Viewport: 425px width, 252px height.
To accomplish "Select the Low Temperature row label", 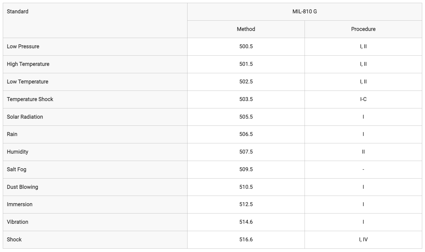I will coord(28,82).
